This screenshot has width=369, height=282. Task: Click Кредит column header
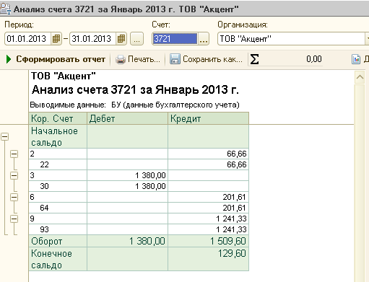(208, 118)
